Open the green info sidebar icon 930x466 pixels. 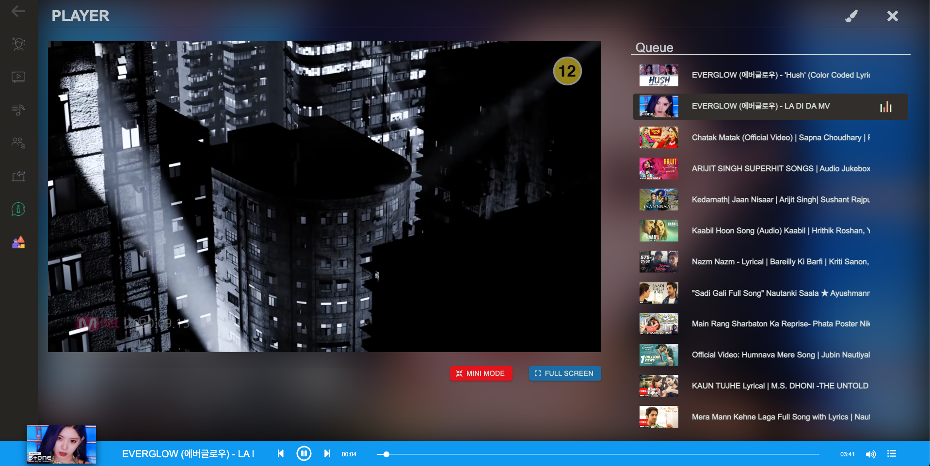click(18, 209)
